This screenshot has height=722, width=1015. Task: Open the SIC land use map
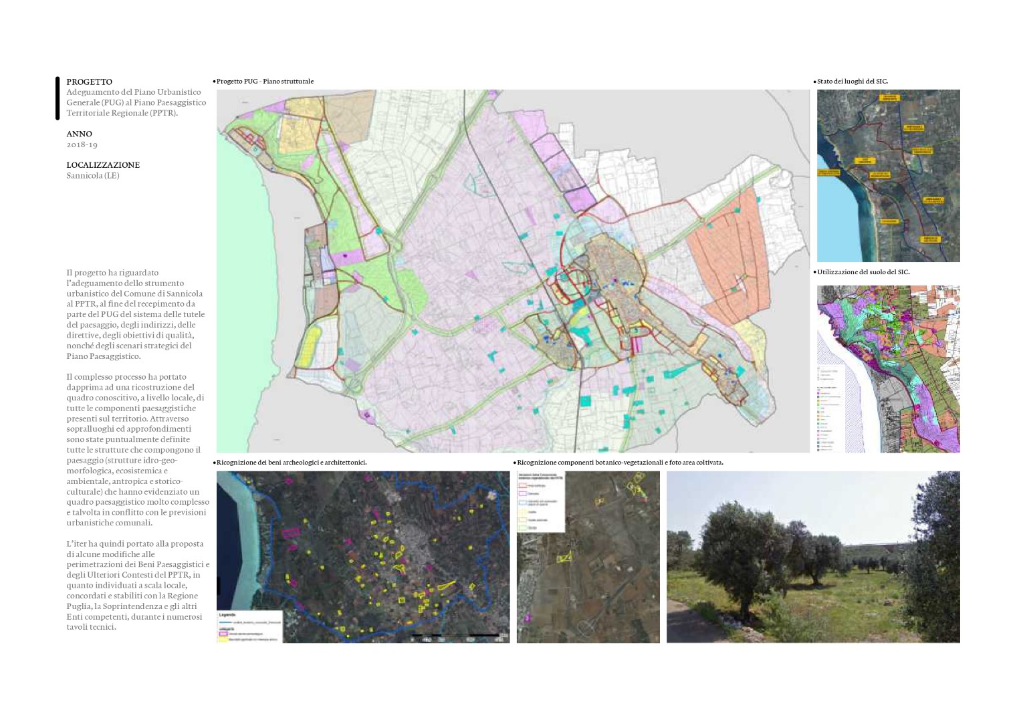(888, 369)
